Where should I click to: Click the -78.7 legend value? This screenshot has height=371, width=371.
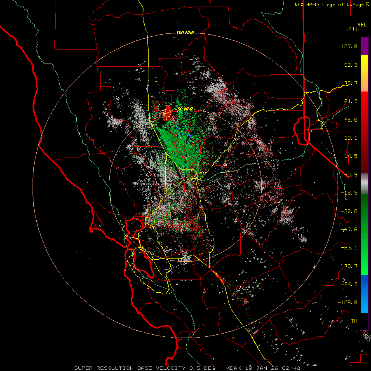click(x=349, y=266)
